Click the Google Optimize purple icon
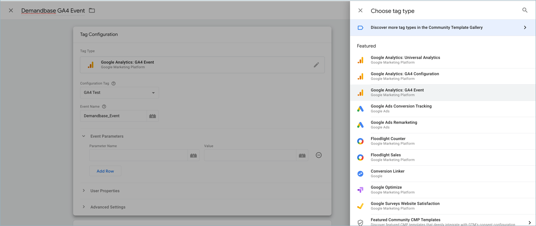The width and height of the screenshot is (536, 226). (x=360, y=190)
